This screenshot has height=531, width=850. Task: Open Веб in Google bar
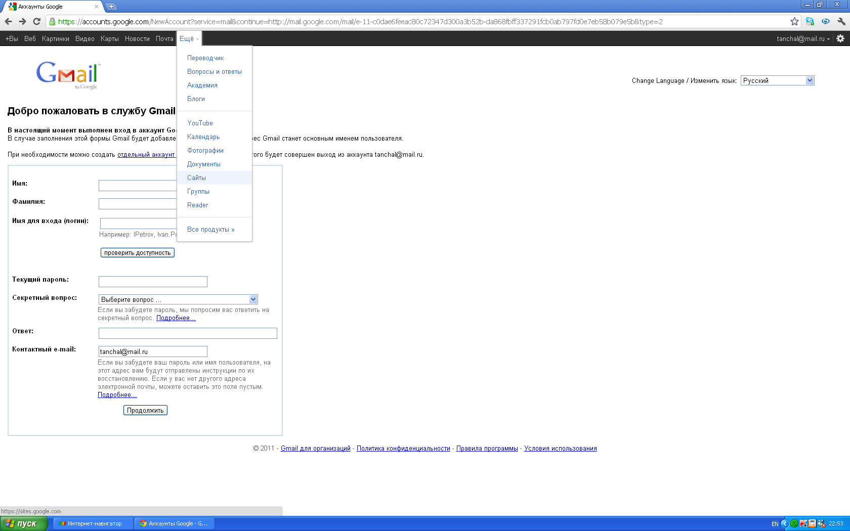(x=30, y=38)
